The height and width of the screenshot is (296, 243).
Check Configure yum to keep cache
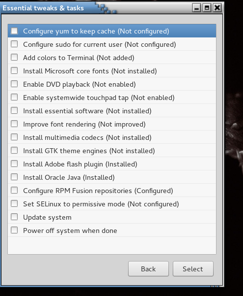[14, 31]
